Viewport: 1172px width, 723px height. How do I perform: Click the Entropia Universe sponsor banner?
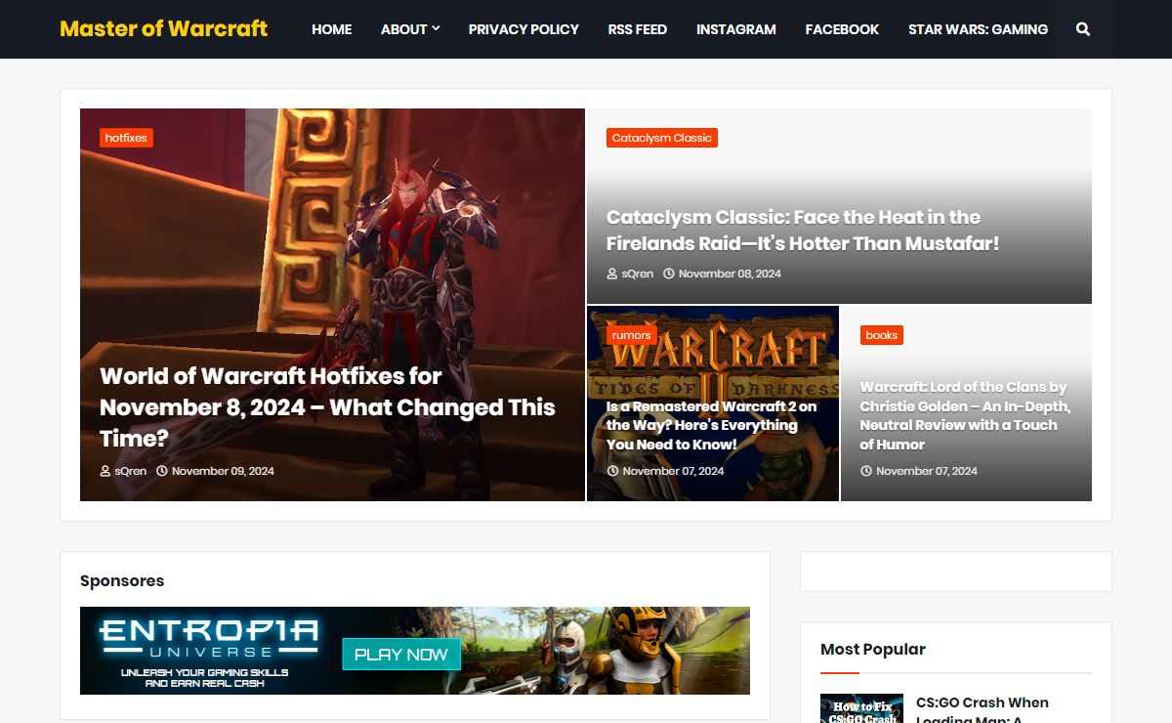(415, 651)
